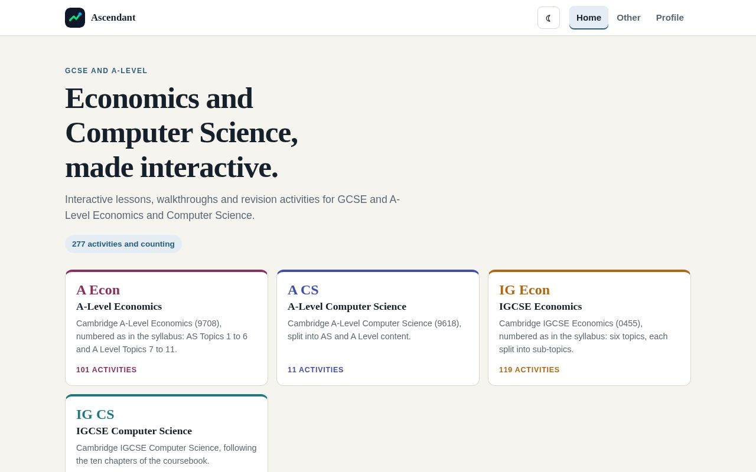This screenshot has width=756, height=472.
Task: Select the IGCSE Computer Science subtitle
Action: (134, 431)
